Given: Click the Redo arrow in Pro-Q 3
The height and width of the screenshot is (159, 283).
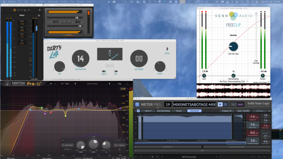Looking at the screenshot, I should click(x=55, y=84).
